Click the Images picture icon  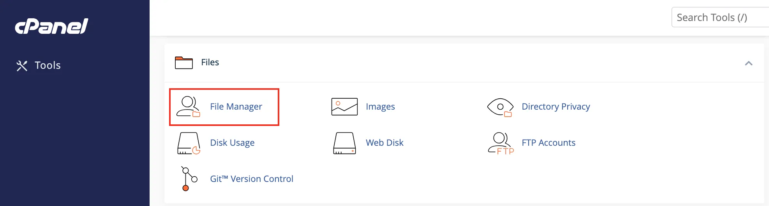[x=344, y=106]
